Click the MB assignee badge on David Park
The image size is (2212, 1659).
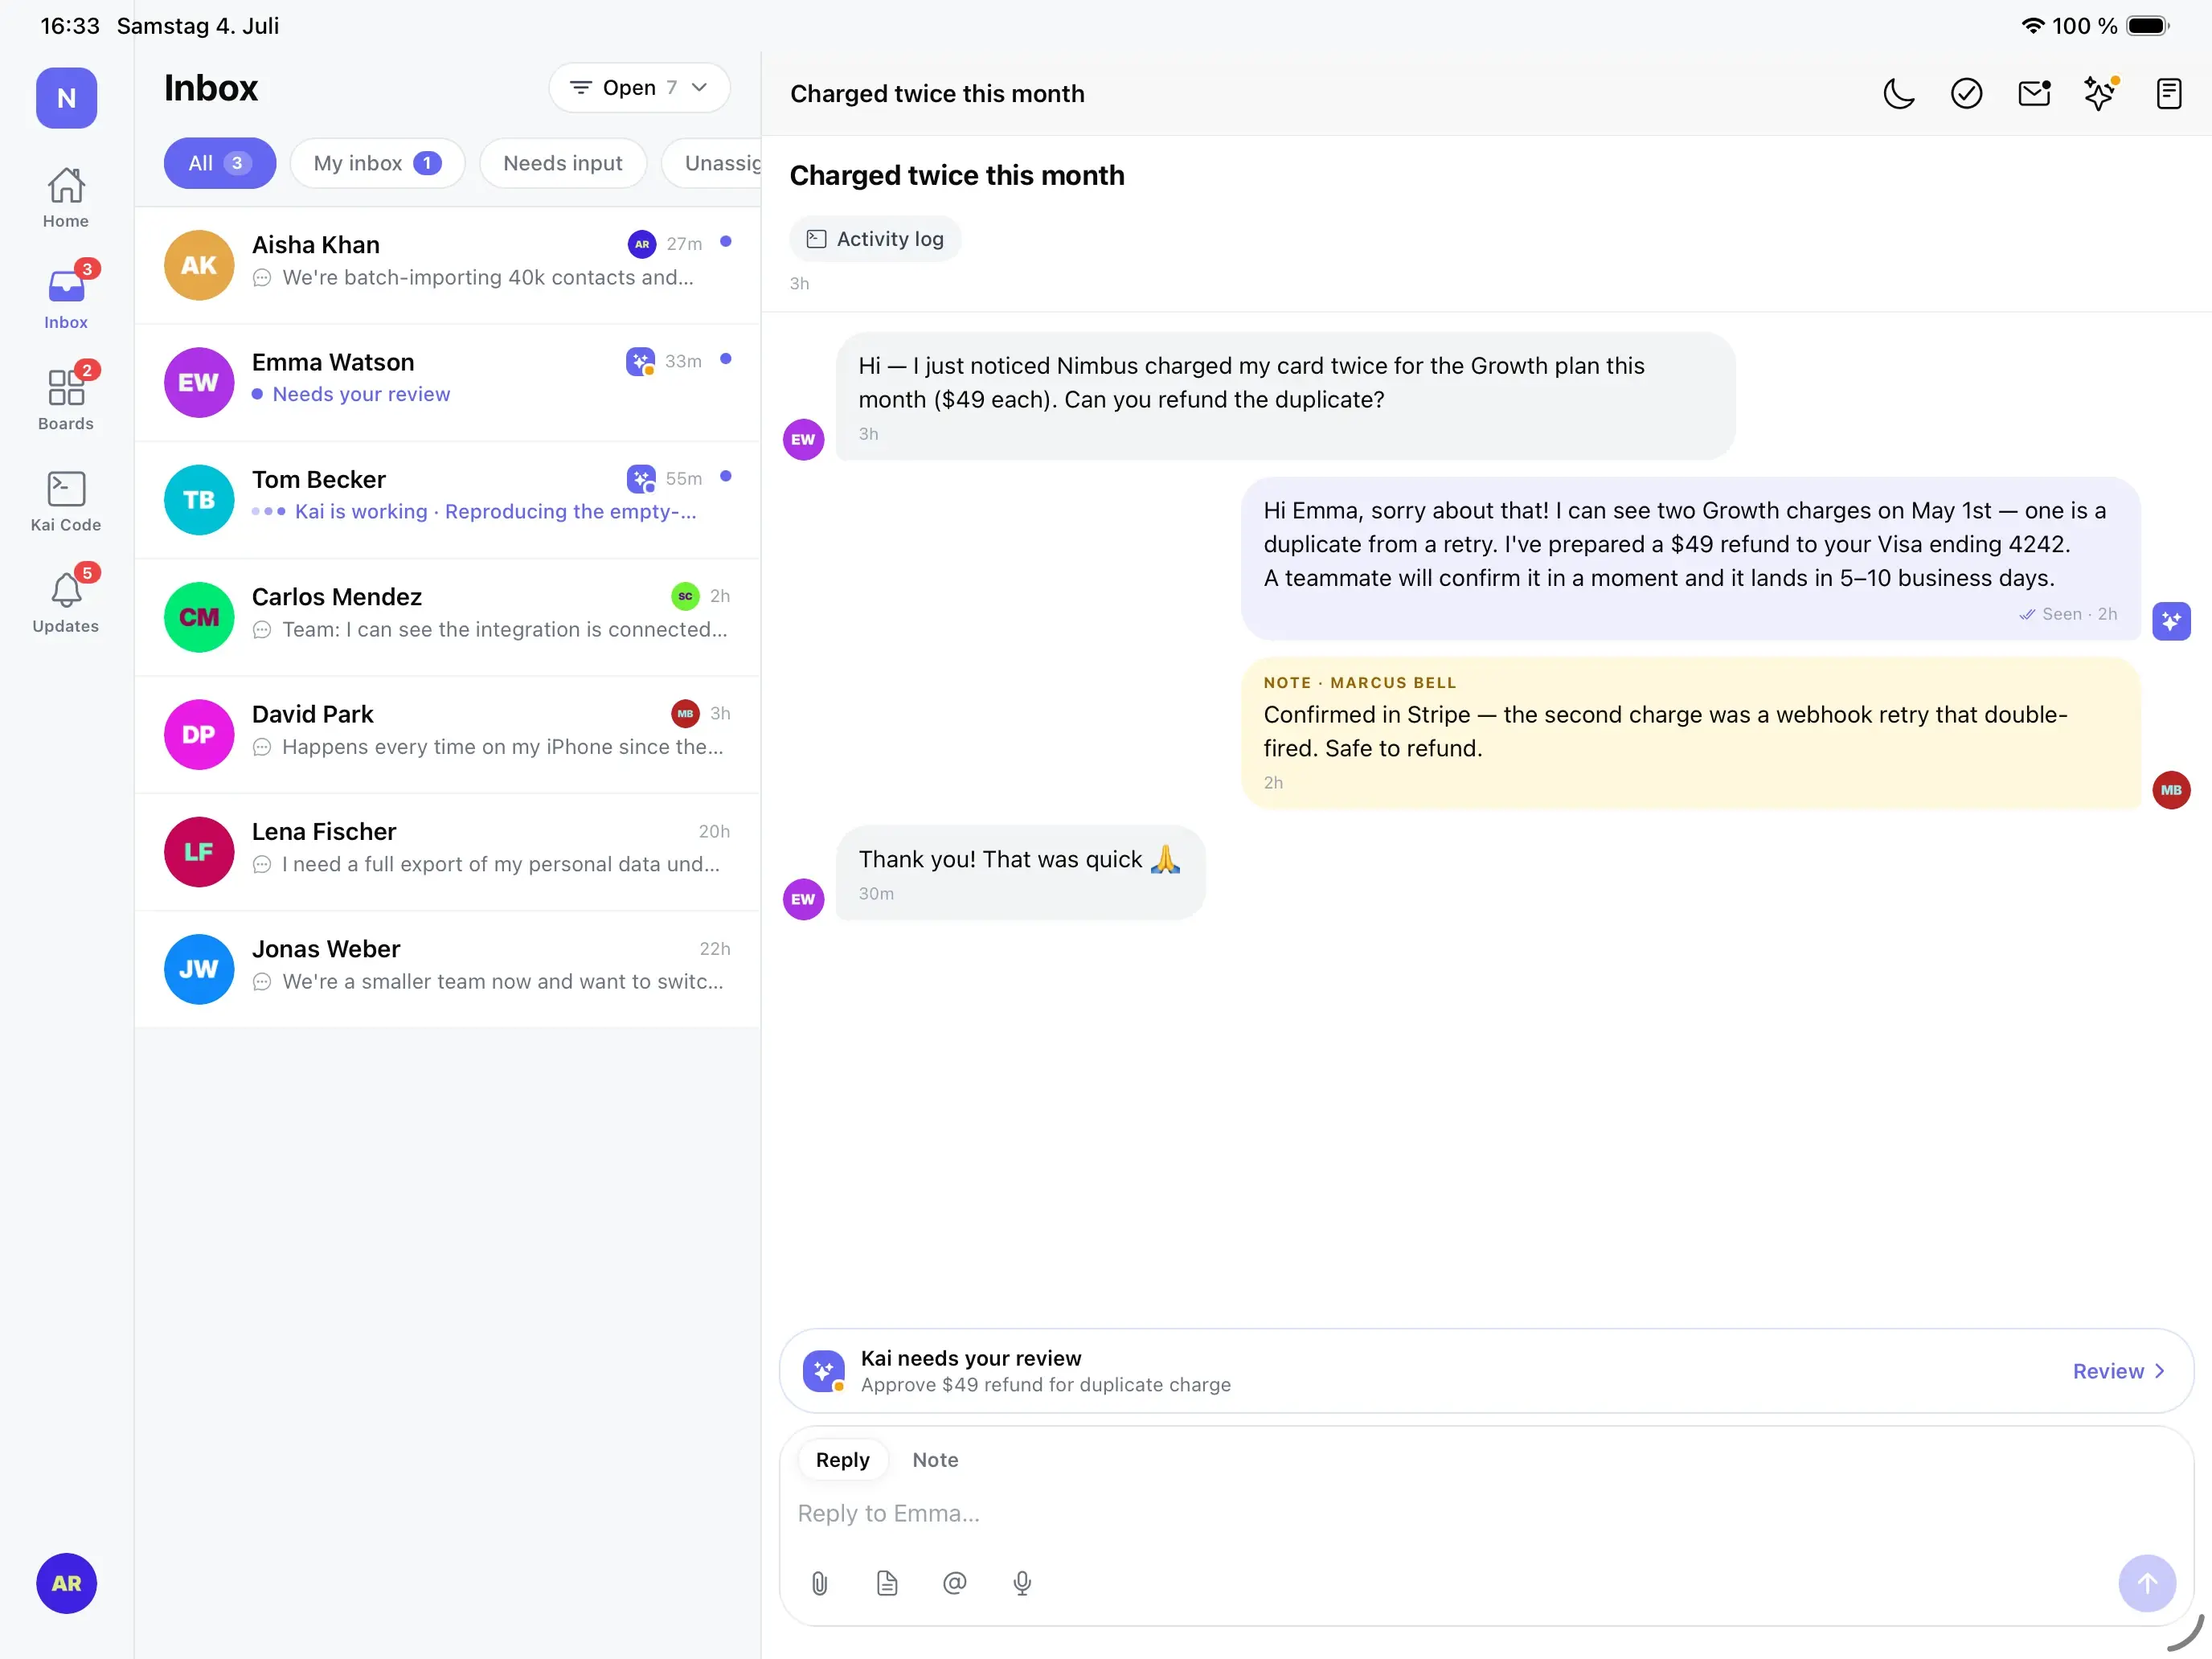(x=685, y=713)
